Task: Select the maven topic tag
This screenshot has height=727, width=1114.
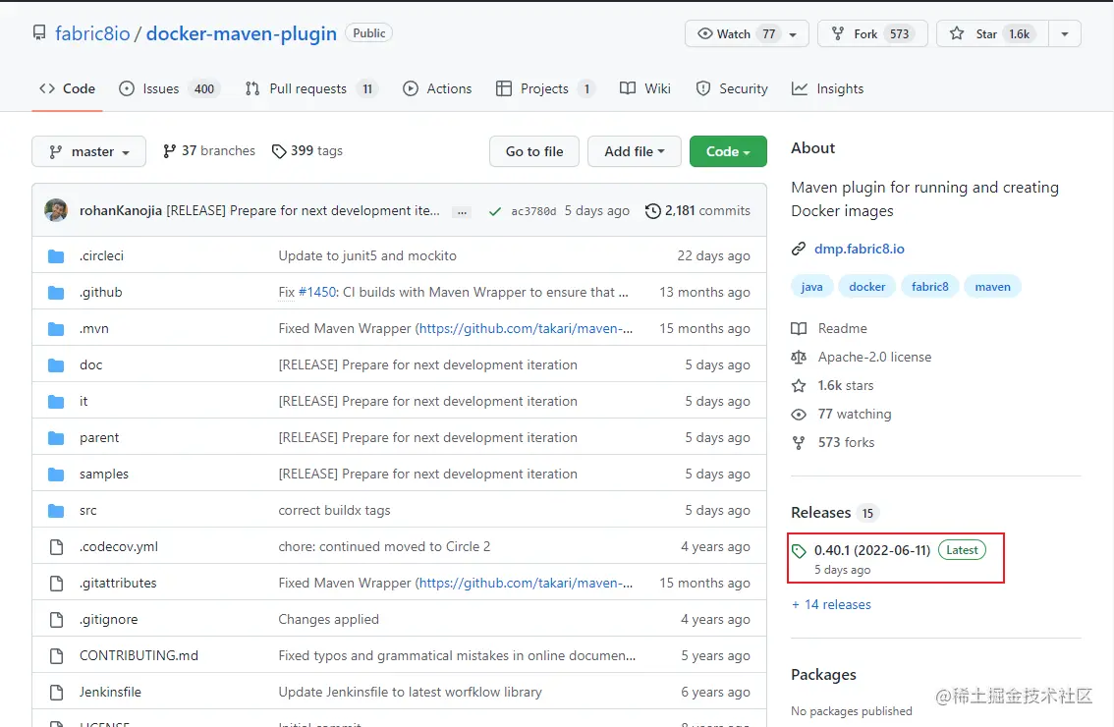Action: pyautogui.click(x=992, y=287)
